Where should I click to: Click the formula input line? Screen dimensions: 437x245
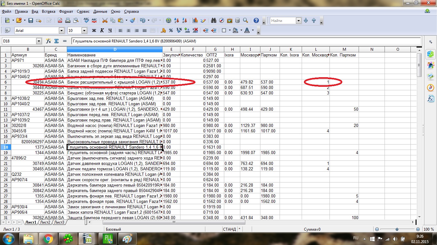click(x=246, y=41)
